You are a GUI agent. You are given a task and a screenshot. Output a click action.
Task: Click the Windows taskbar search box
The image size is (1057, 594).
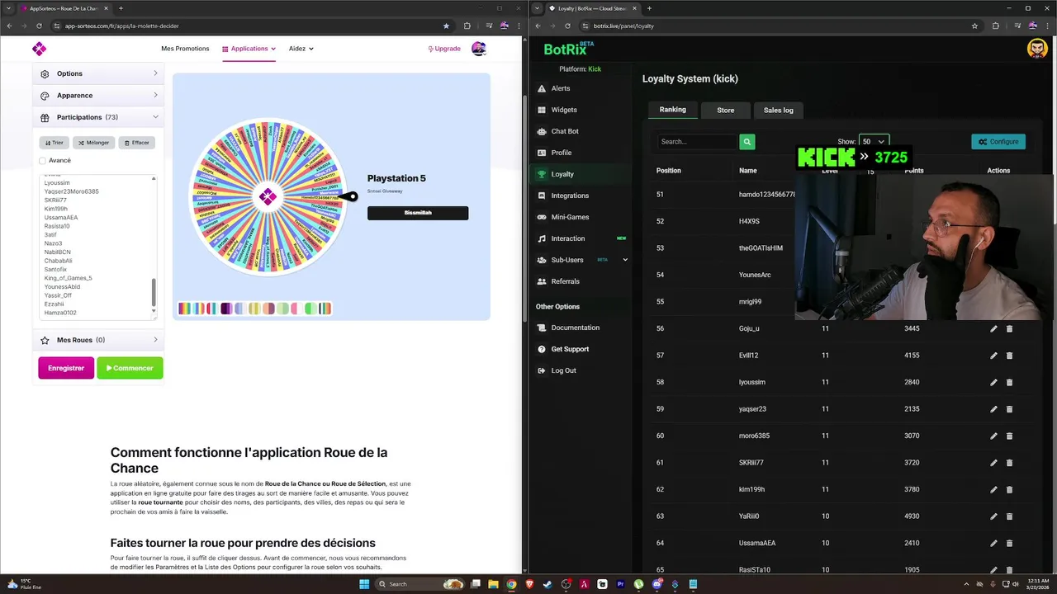(x=419, y=584)
